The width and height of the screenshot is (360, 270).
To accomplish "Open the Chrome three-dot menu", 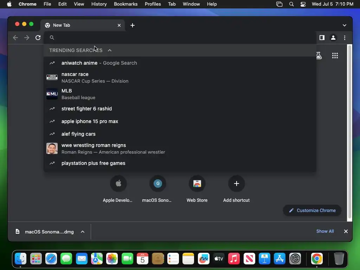I will pyautogui.click(x=345, y=38).
